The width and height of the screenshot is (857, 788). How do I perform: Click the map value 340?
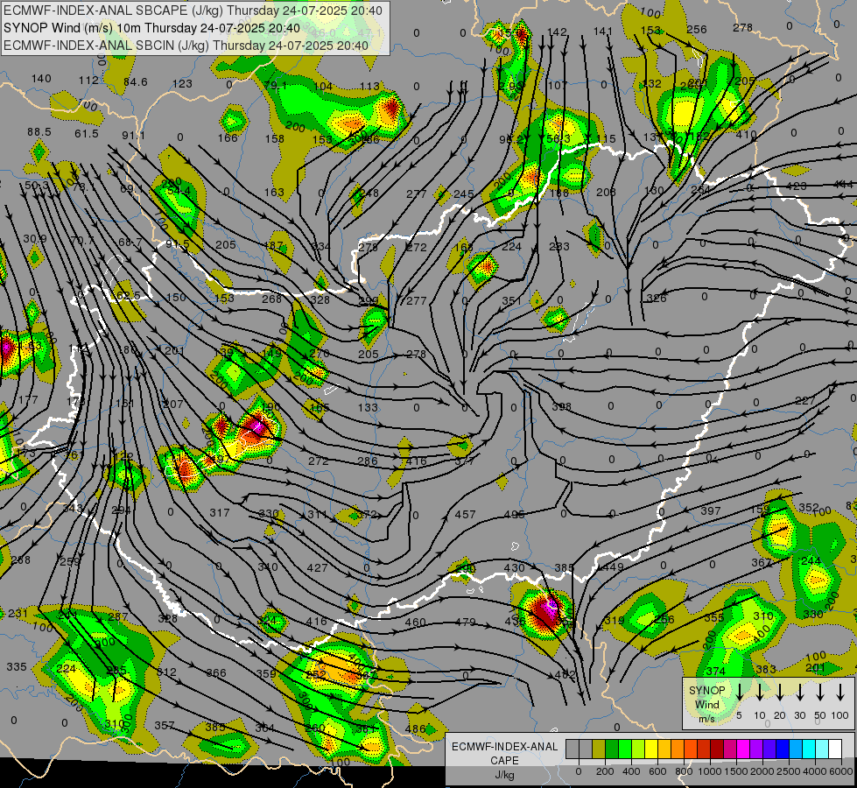coord(268,567)
